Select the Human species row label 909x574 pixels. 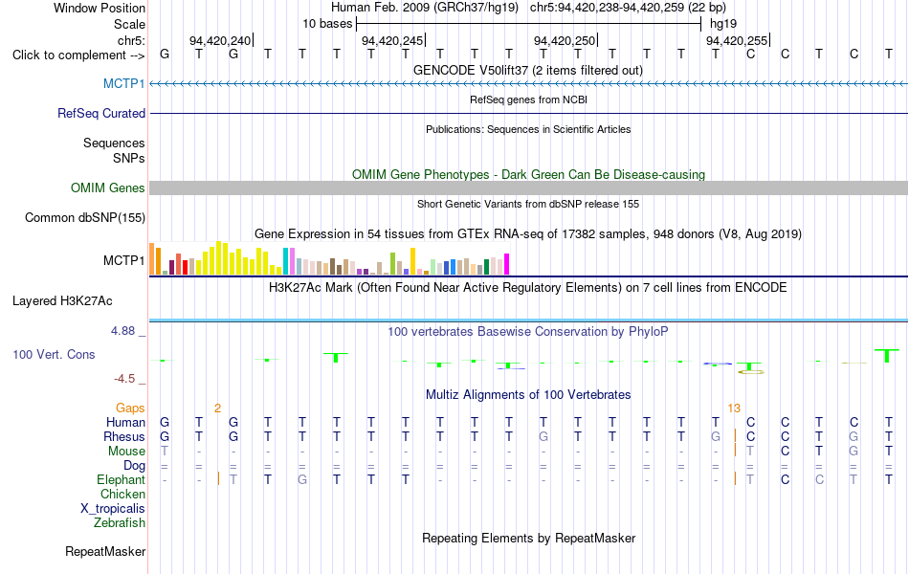point(125,422)
